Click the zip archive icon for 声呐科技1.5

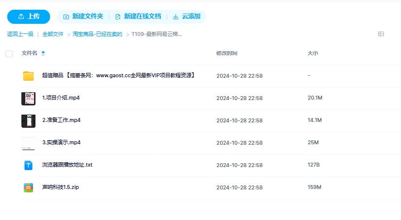(28, 188)
